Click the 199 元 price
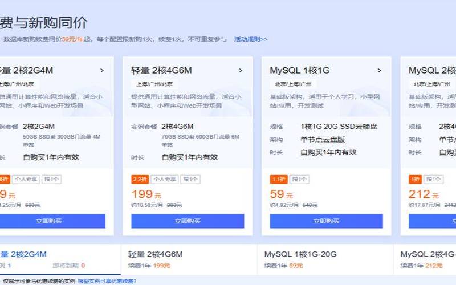 click(146, 194)
